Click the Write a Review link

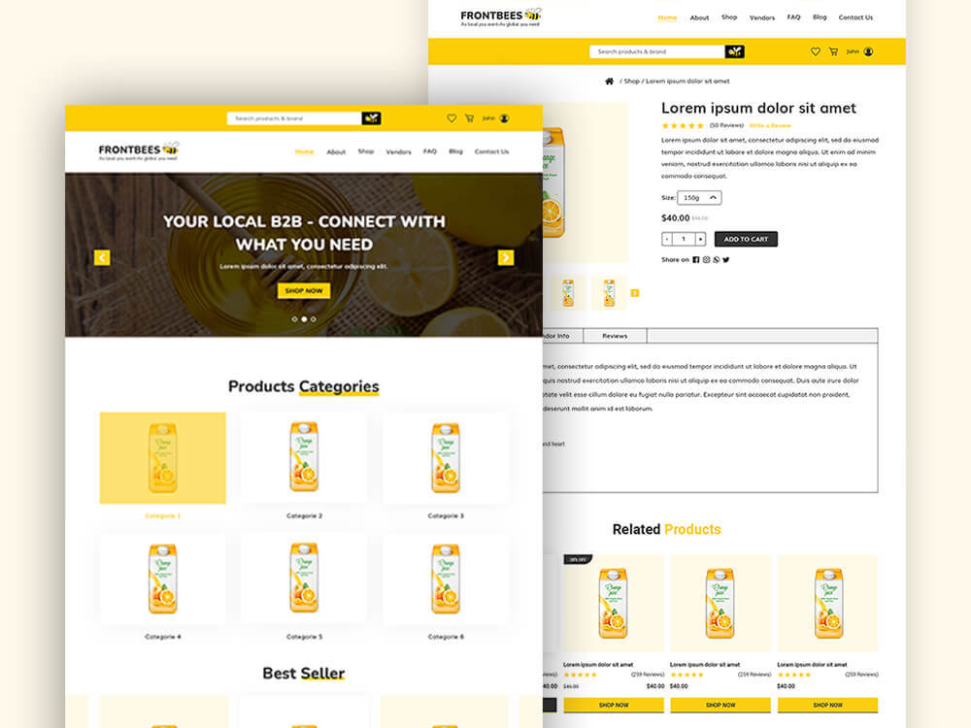(770, 126)
